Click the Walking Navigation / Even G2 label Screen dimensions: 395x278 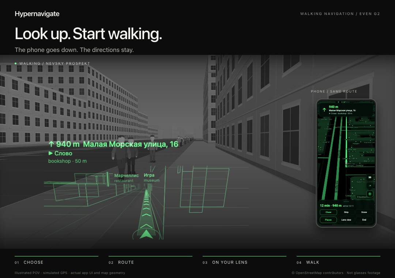coord(340,14)
